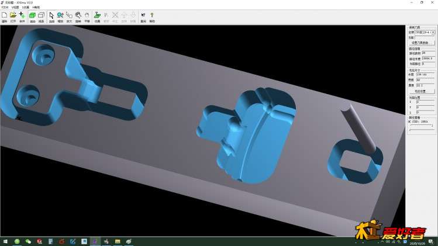Image resolution: width=438 pixels, height=246 pixels.
Task: Click the upper path progress slider
Action: (421, 126)
